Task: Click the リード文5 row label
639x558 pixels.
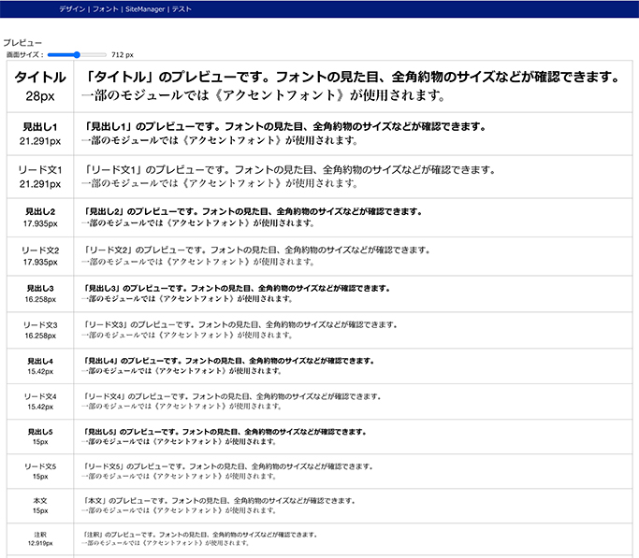Action: 40,465
